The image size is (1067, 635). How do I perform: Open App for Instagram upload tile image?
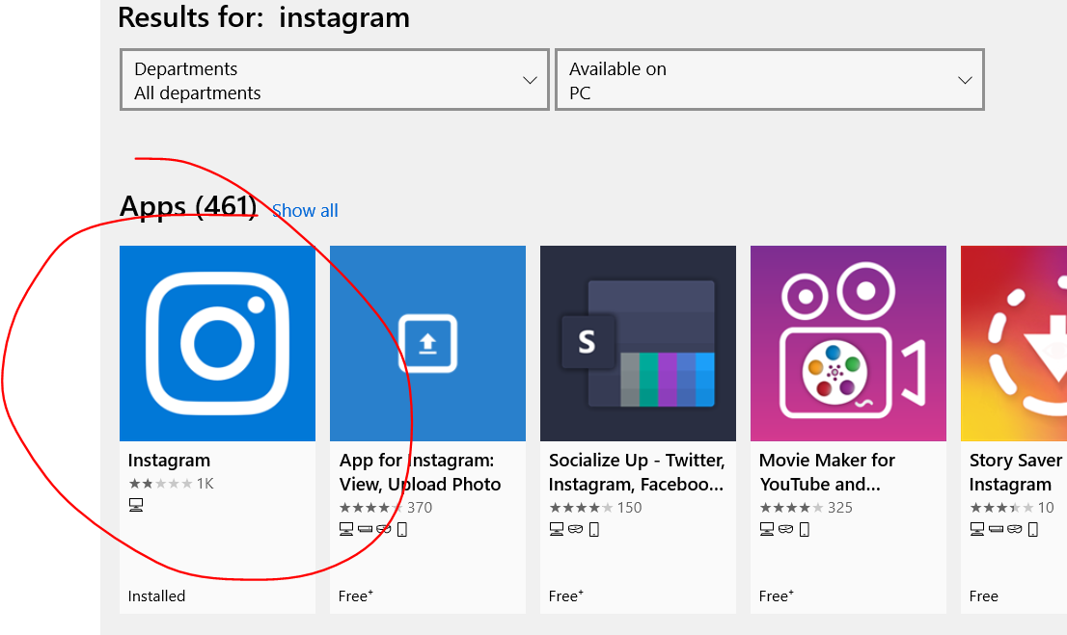427,343
